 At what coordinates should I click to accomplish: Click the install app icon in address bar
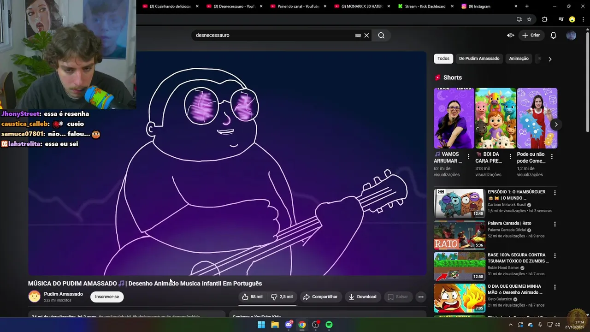click(519, 19)
